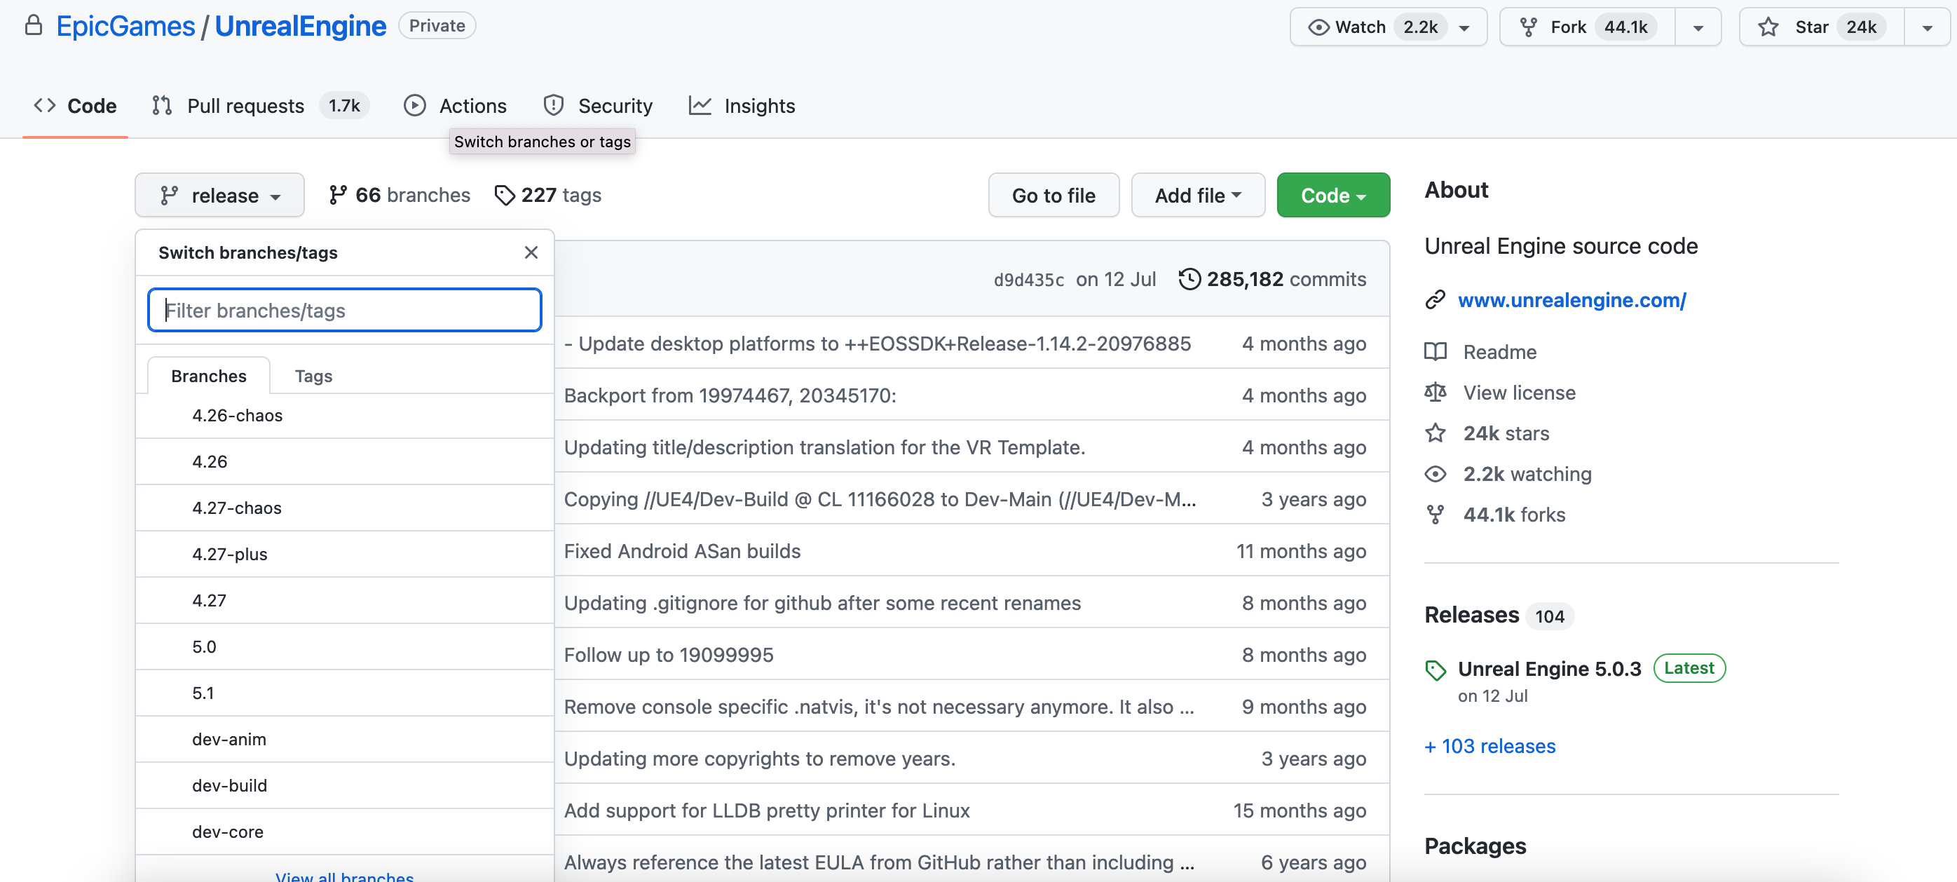
Task: Select the dev-core branch
Action: [x=344, y=833]
